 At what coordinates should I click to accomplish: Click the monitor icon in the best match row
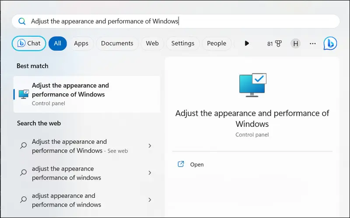tap(24, 94)
